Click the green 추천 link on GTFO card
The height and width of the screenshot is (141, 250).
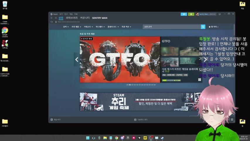[167, 71]
